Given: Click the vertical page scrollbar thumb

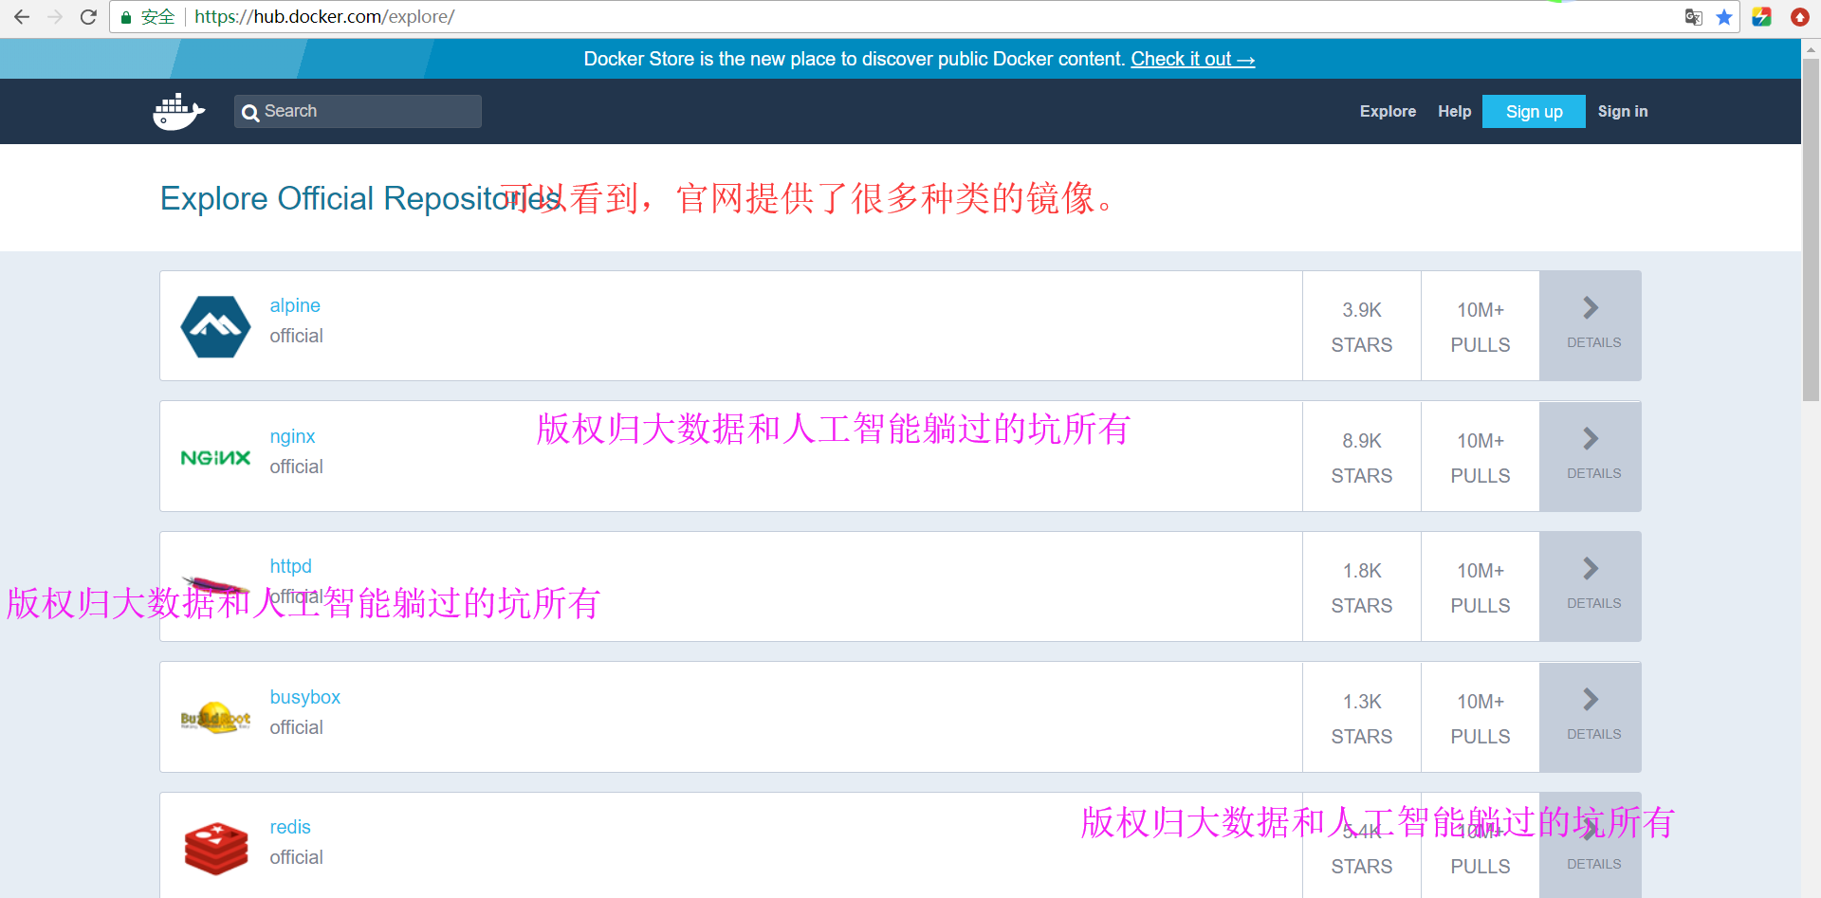Looking at the screenshot, I should click(1811, 229).
